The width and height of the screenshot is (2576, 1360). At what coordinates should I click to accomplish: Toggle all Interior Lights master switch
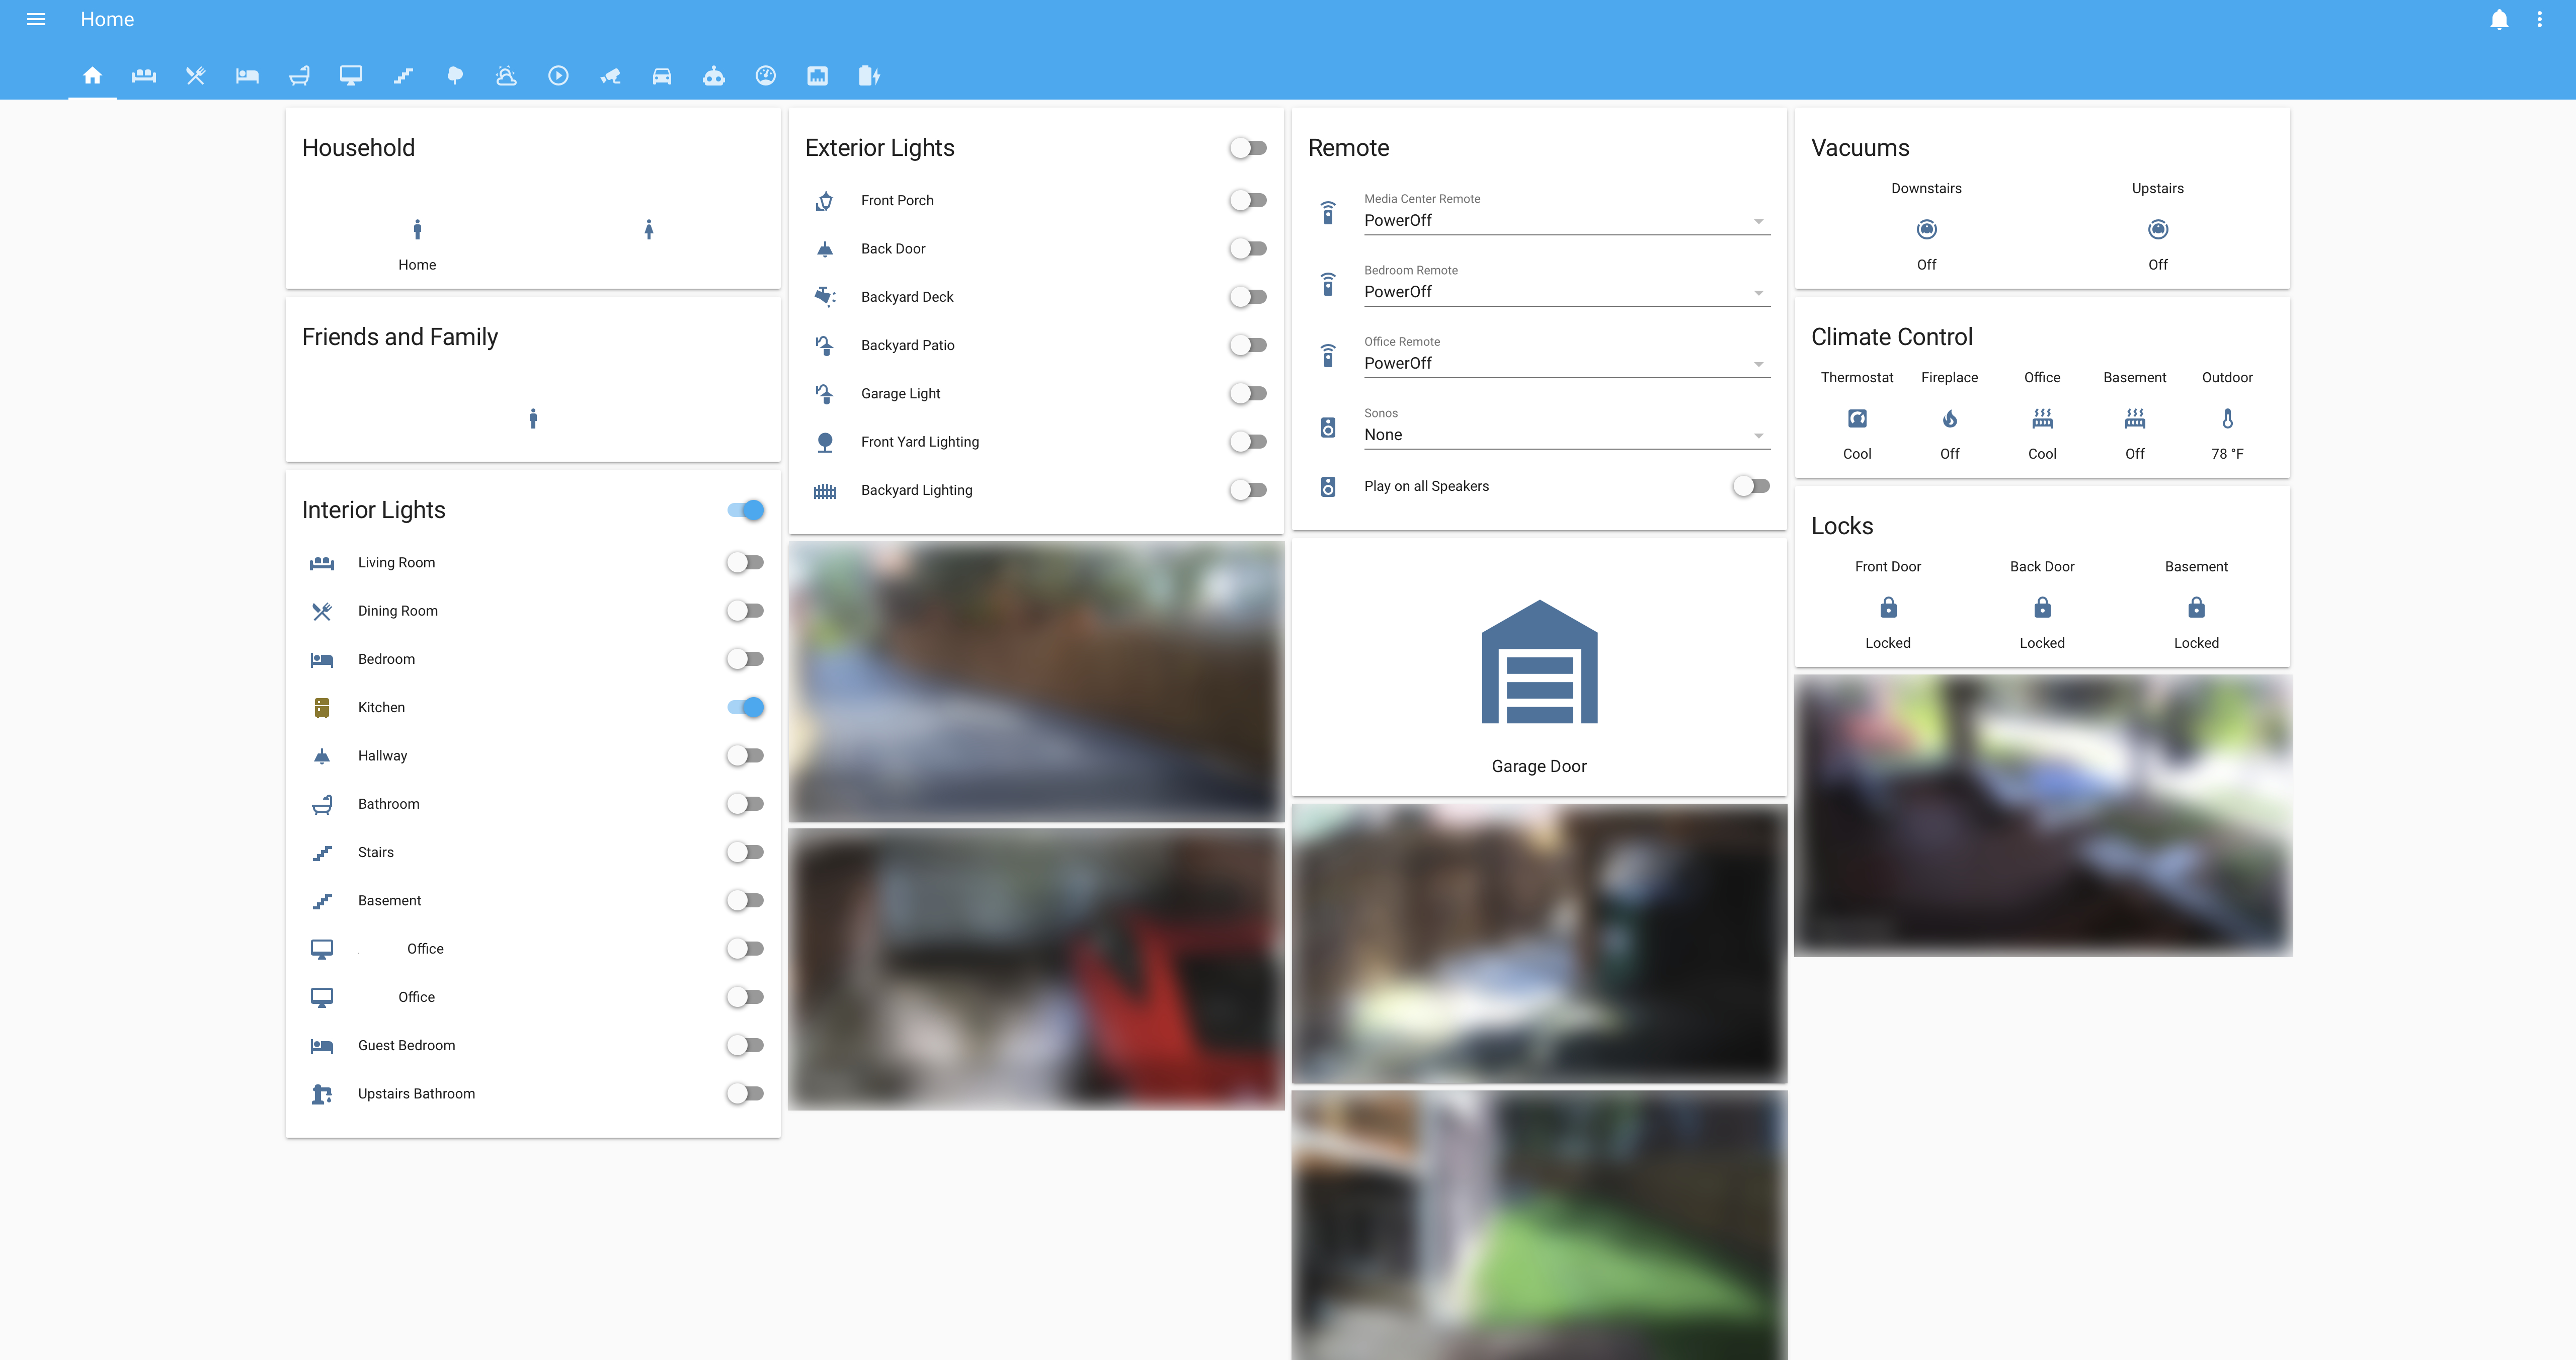(x=746, y=510)
